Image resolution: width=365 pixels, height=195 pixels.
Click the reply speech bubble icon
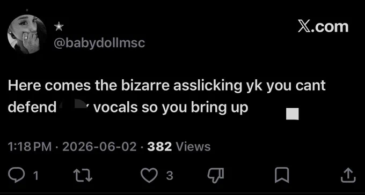(16, 176)
